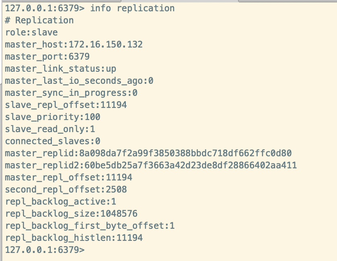Click the master_sync_in_progress:0 line
337x261 pixels.
(71, 93)
